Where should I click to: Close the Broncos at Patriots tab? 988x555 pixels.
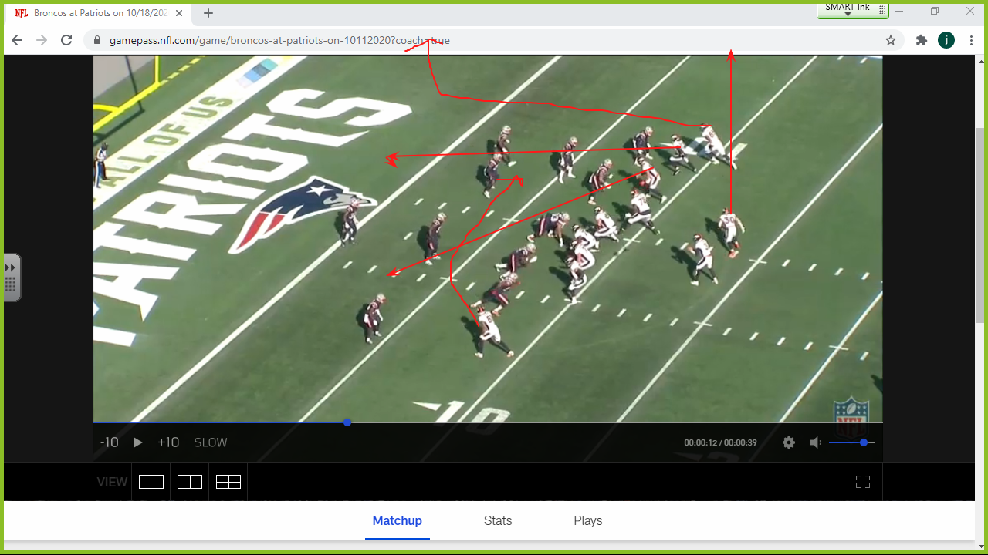[x=179, y=13]
